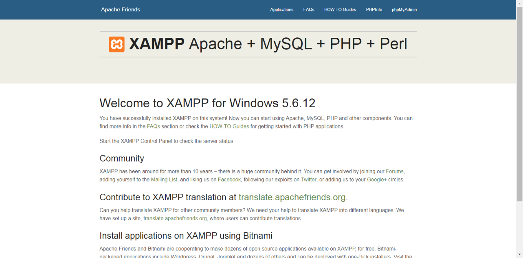Open HOW-TO Guides in the top navigation
Viewport: 523px width, 258px height.
pyautogui.click(x=340, y=10)
